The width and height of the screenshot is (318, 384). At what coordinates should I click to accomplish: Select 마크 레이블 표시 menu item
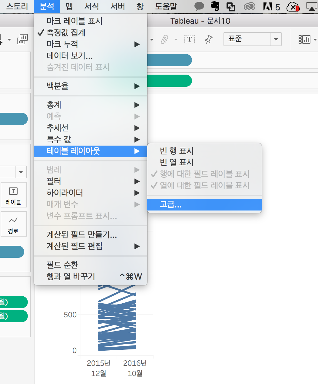coord(91,21)
